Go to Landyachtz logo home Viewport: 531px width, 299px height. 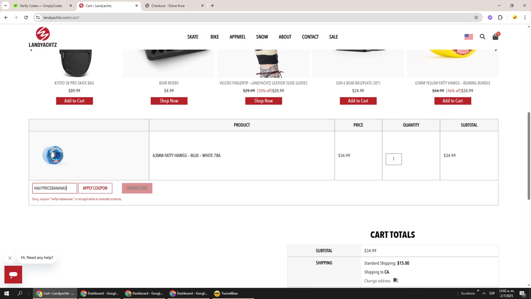click(x=43, y=37)
